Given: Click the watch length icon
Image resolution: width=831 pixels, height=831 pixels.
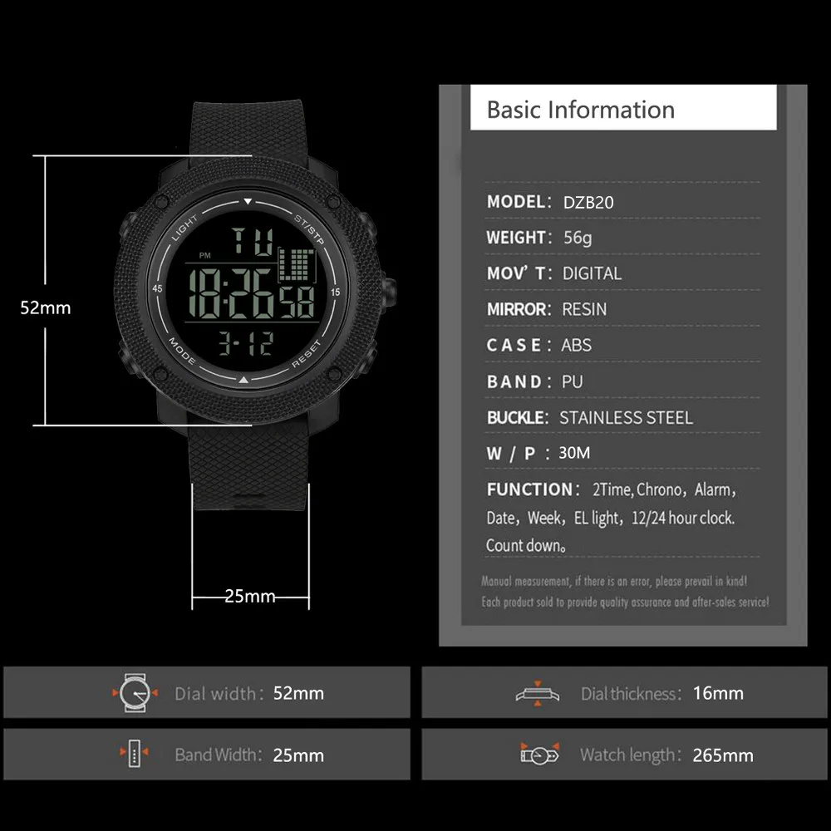Looking at the screenshot, I should (539, 754).
